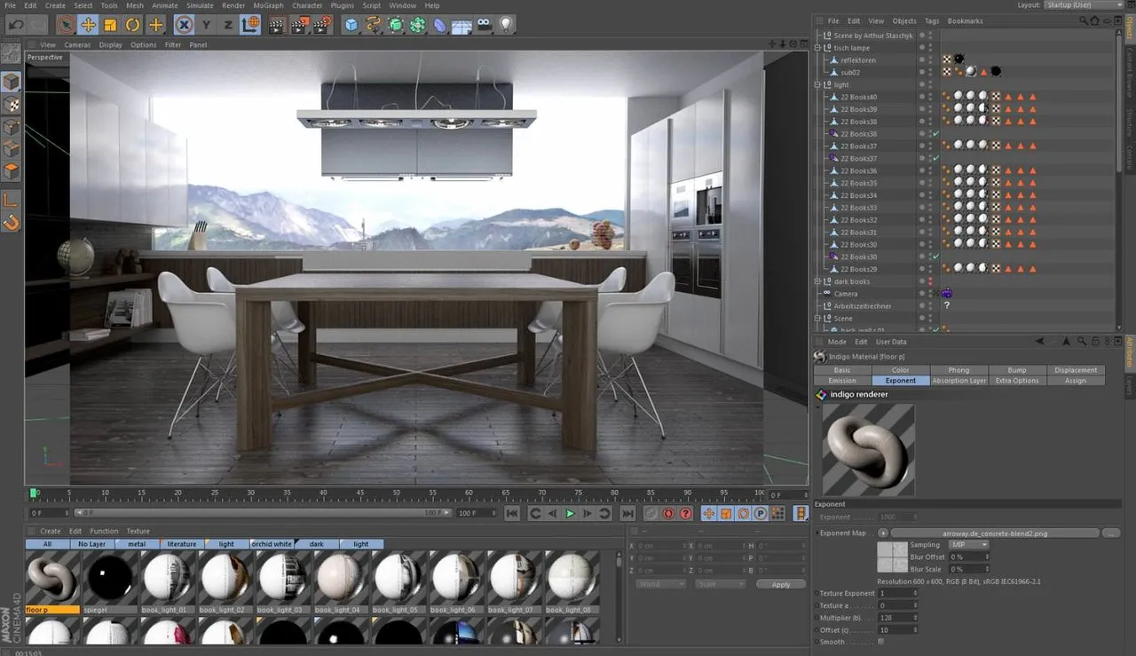Click the Undo arrow icon
Viewport: 1136px width, 656px height.
[17, 25]
